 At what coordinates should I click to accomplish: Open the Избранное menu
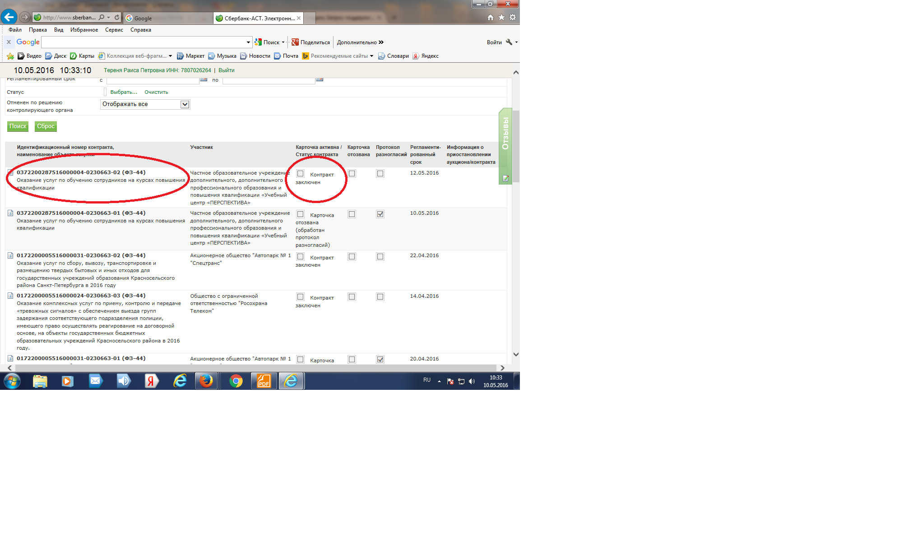[x=84, y=30]
